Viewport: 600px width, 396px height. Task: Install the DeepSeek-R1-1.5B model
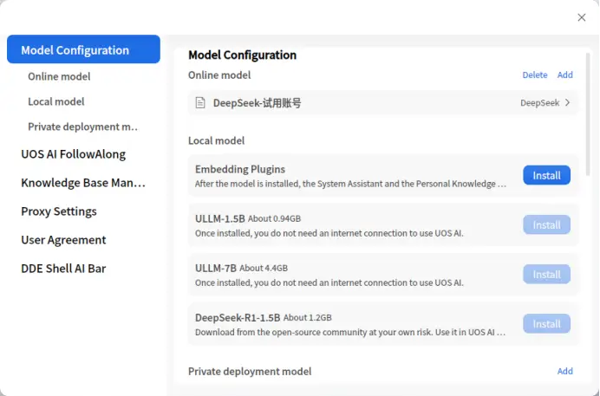[546, 324]
